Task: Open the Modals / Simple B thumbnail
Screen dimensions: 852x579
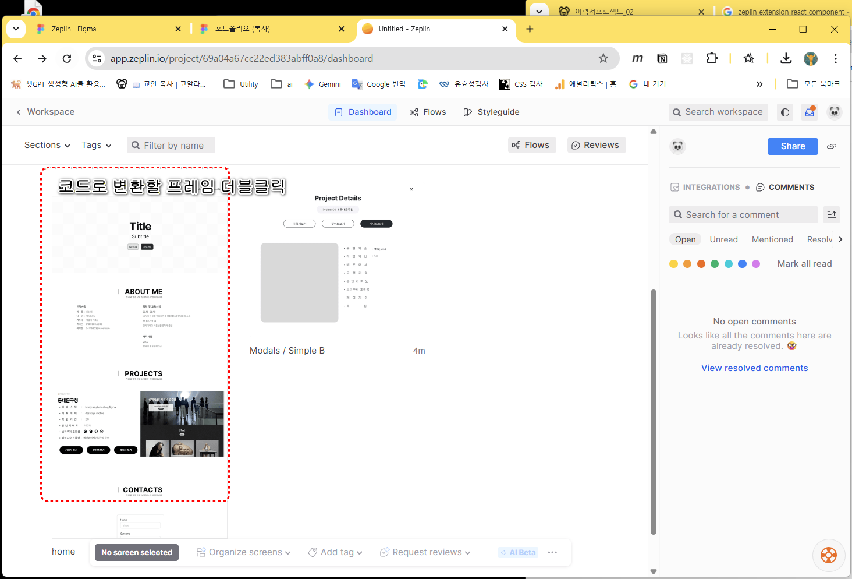Action: [338, 260]
